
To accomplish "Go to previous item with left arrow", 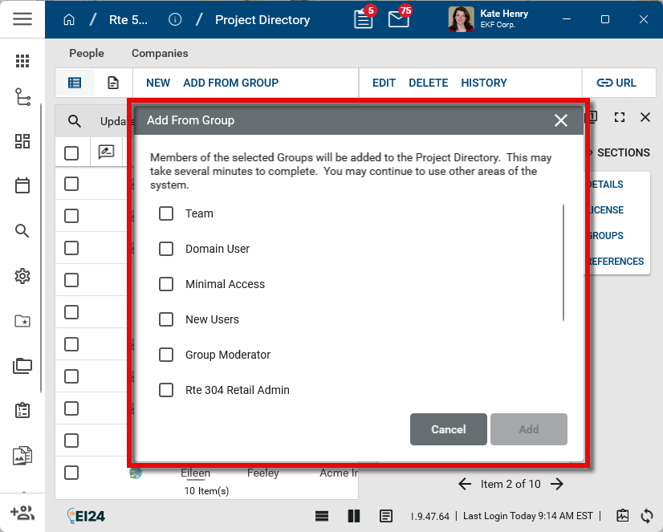I will pyautogui.click(x=465, y=484).
